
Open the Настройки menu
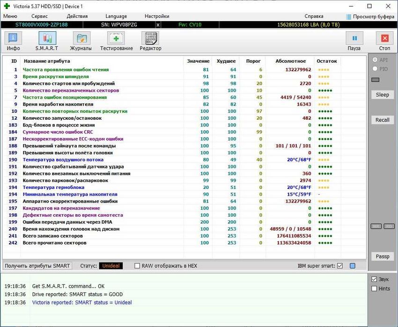[x=157, y=16]
